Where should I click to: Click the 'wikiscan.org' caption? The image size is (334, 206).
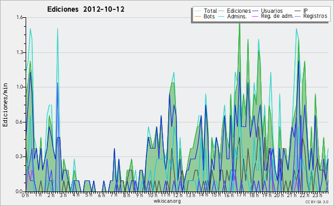point(167,201)
